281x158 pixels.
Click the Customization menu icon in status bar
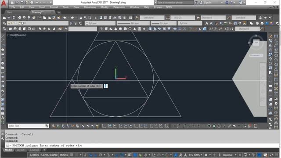(x=277, y=155)
